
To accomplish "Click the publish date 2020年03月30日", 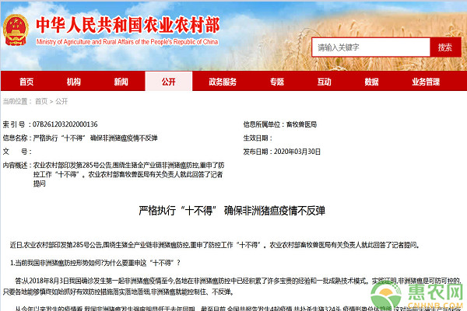I will point(297,152).
